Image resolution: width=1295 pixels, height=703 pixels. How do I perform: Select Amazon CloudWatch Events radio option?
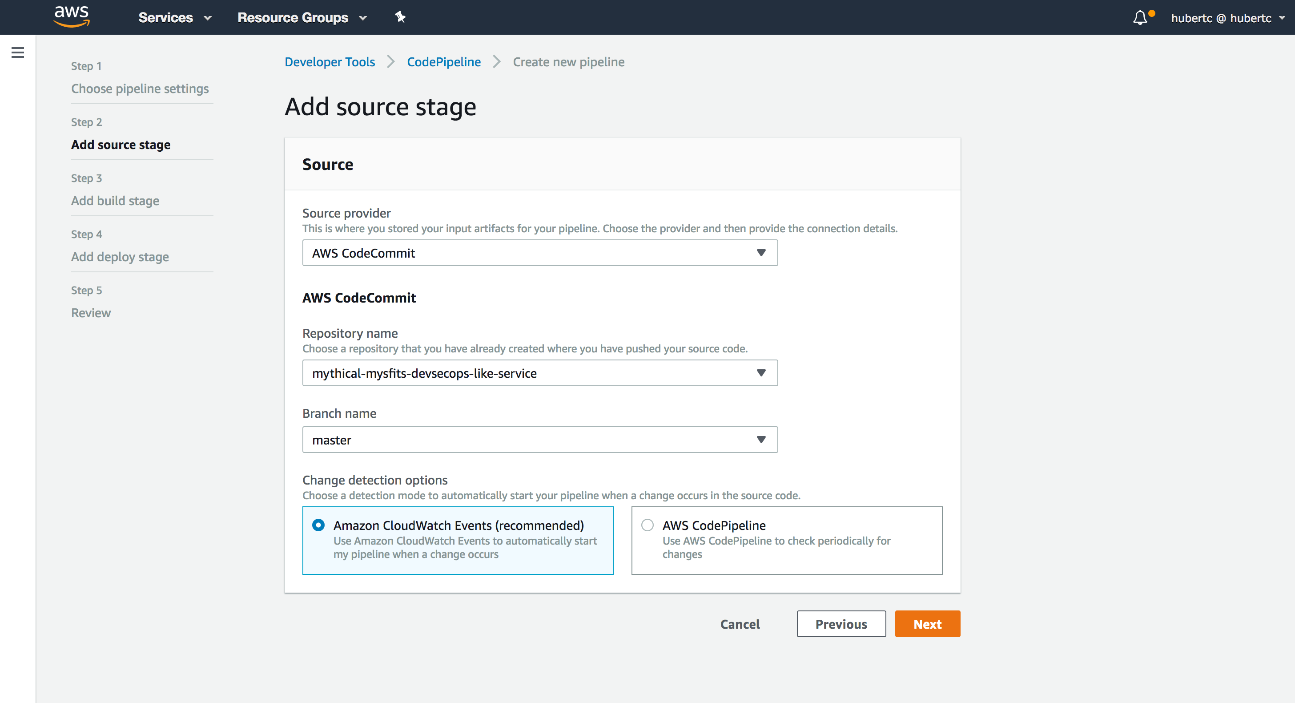318,525
